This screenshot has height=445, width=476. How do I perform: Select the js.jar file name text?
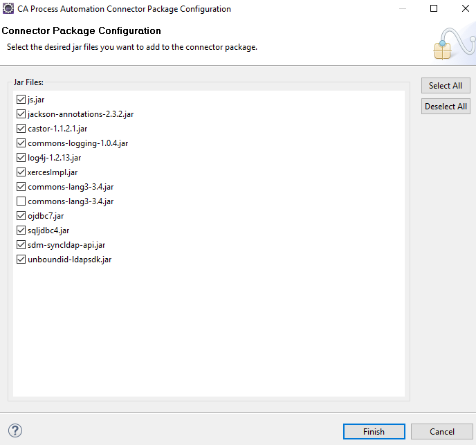tap(36, 100)
